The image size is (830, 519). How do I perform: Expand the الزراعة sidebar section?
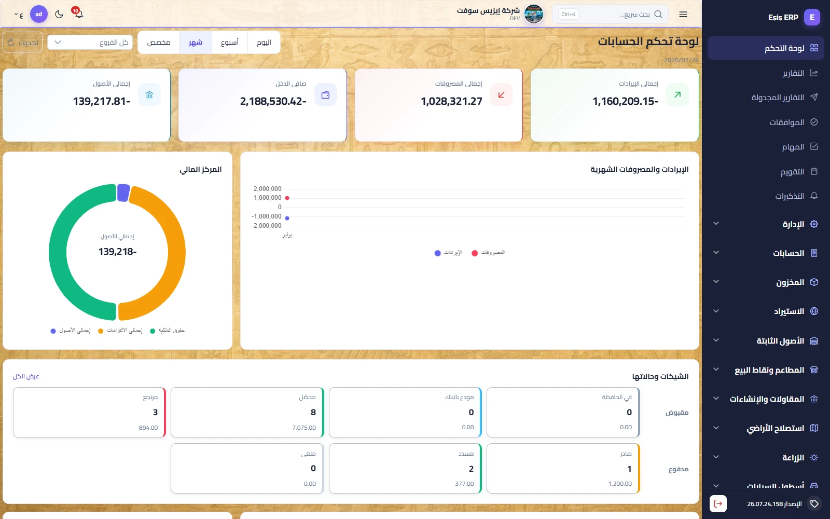click(766, 458)
